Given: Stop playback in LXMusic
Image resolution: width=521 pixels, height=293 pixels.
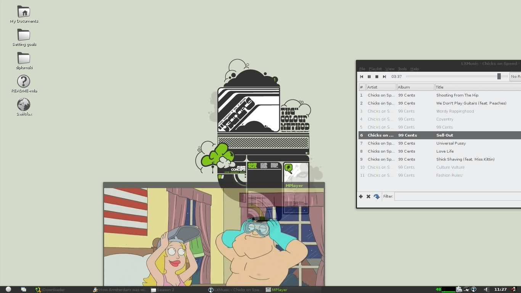Looking at the screenshot, I should [x=377, y=77].
